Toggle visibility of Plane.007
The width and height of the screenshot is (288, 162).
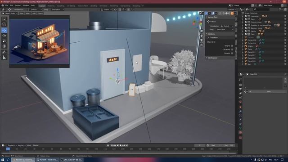pyautogui.click(x=285, y=55)
